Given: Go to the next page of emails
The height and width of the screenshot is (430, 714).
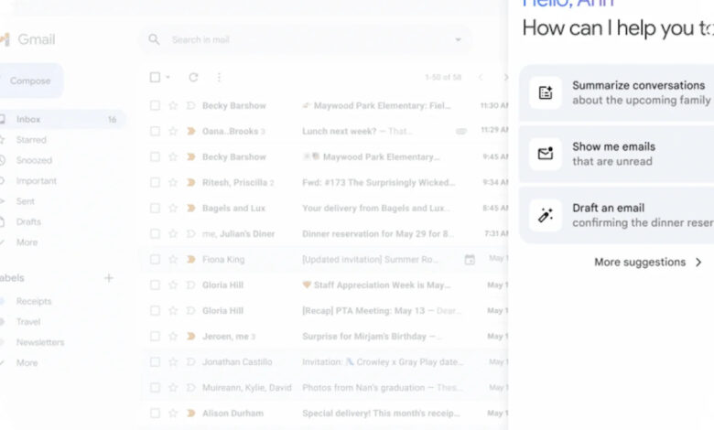Looking at the screenshot, I should click(x=505, y=78).
